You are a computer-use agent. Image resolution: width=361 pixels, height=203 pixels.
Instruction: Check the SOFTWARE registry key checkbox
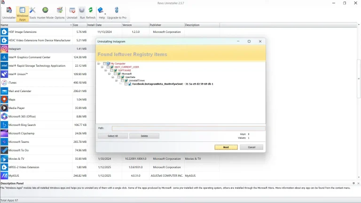[x=112, y=70]
